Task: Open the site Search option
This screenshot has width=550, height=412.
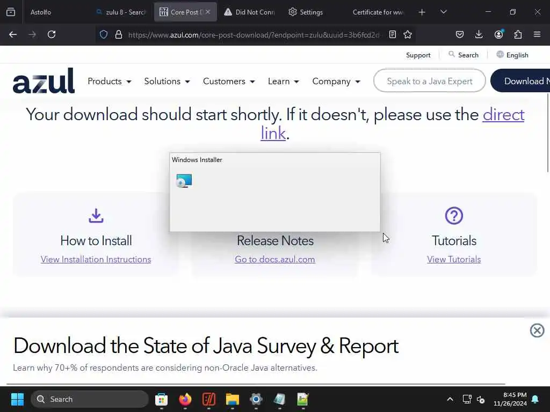Action: tap(464, 55)
